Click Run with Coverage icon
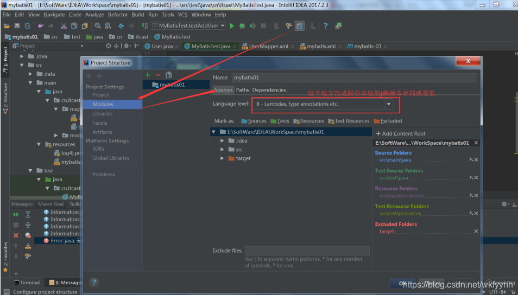 [x=252, y=25]
